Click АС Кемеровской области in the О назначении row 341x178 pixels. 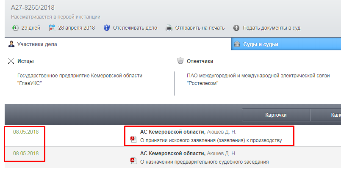pos(173,153)
